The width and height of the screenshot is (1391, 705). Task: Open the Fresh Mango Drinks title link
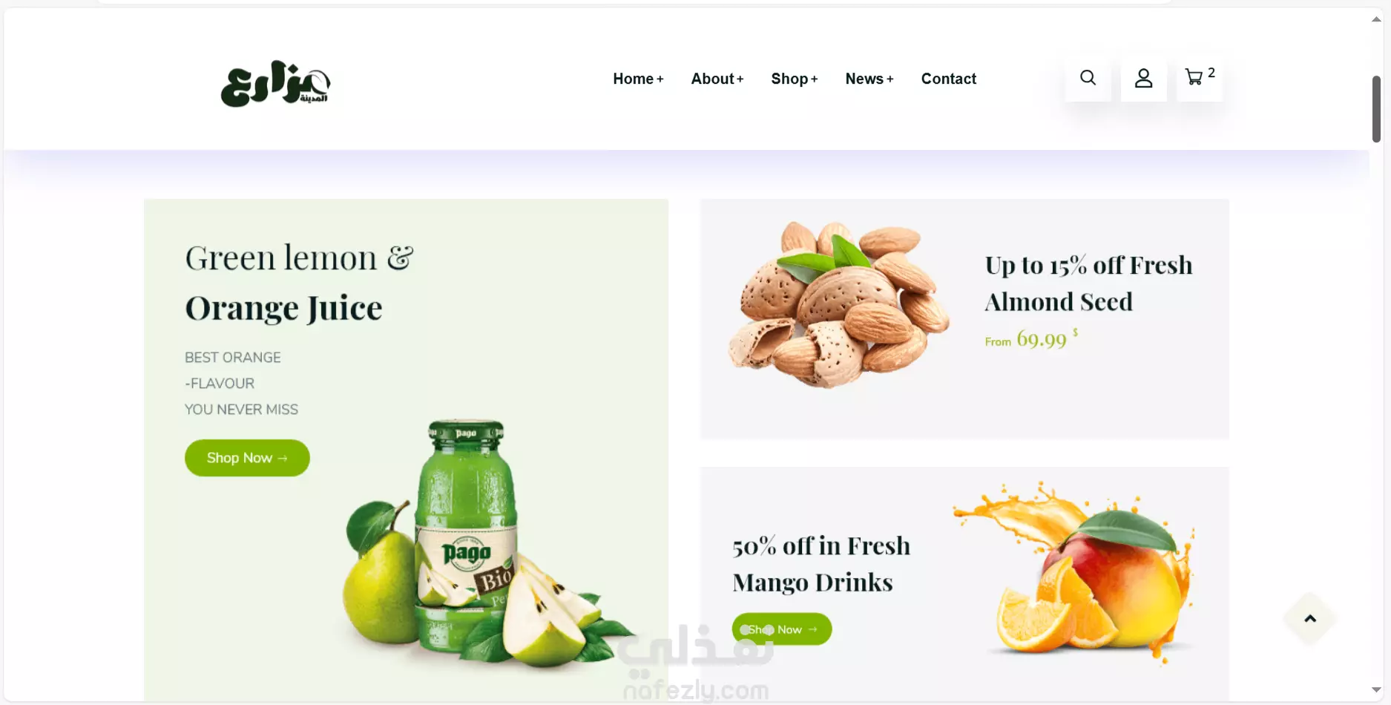point(821,564)
